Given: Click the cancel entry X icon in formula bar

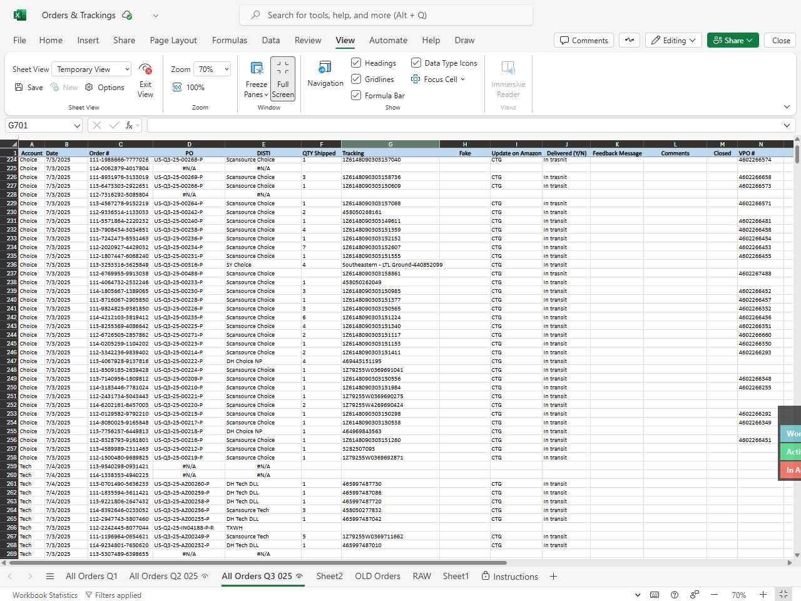Looking at the screenshot, I should pos(97,125).
